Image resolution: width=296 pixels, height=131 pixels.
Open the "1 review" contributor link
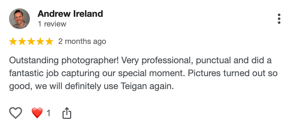click(52, 24)
